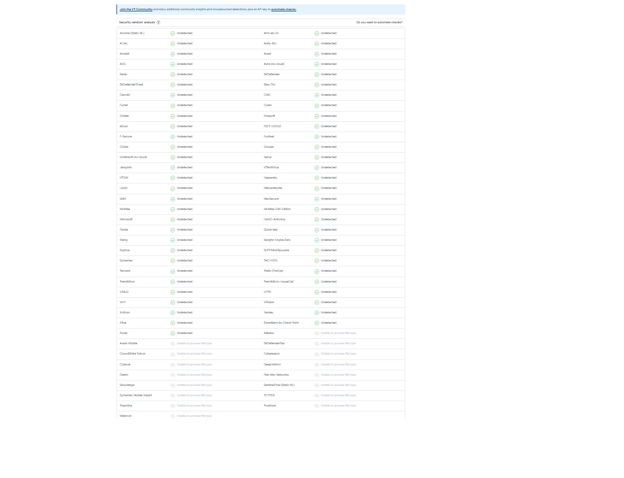Screen dimensions: 624x478
Task: Follow the automate checks link in banner
Action: (x=283, y=10)
